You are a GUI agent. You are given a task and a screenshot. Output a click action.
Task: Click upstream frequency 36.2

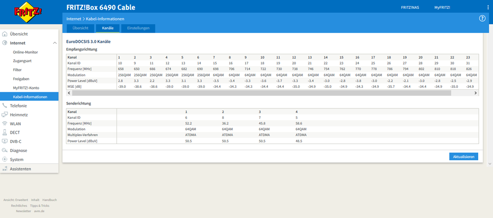[x=225, y=123]
